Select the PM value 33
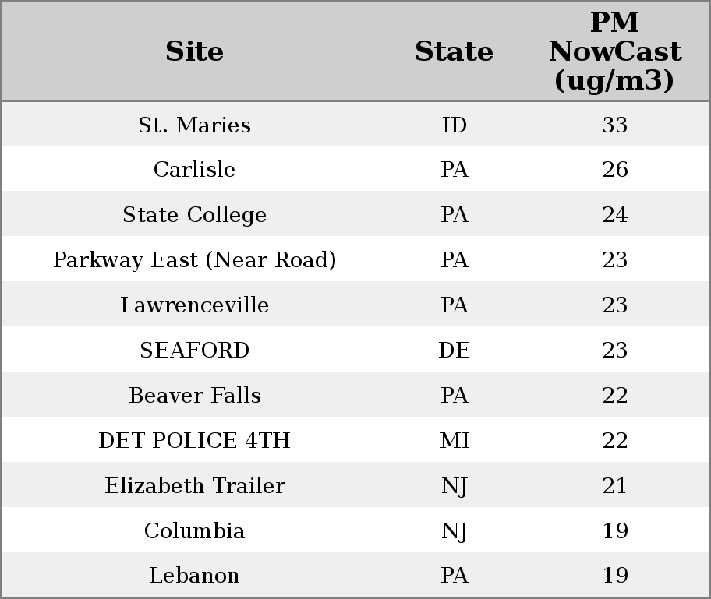The height and width of the screenshot is (599, 711). (614, 125)
